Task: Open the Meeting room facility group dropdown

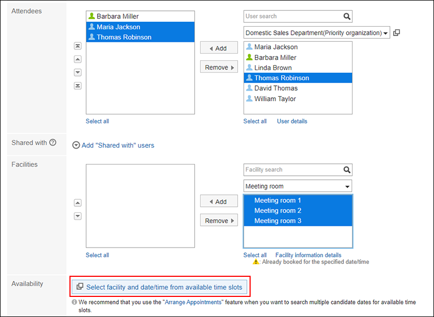Action: click(297, 186)
